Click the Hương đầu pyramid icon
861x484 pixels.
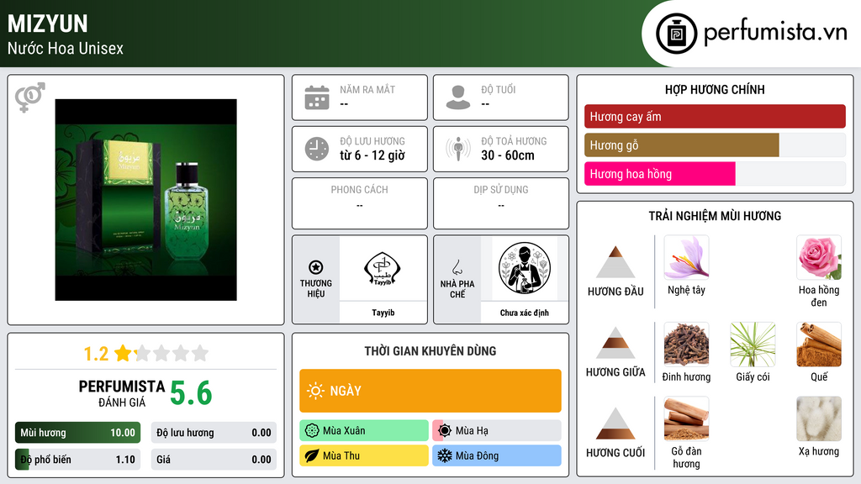(615, 262)
